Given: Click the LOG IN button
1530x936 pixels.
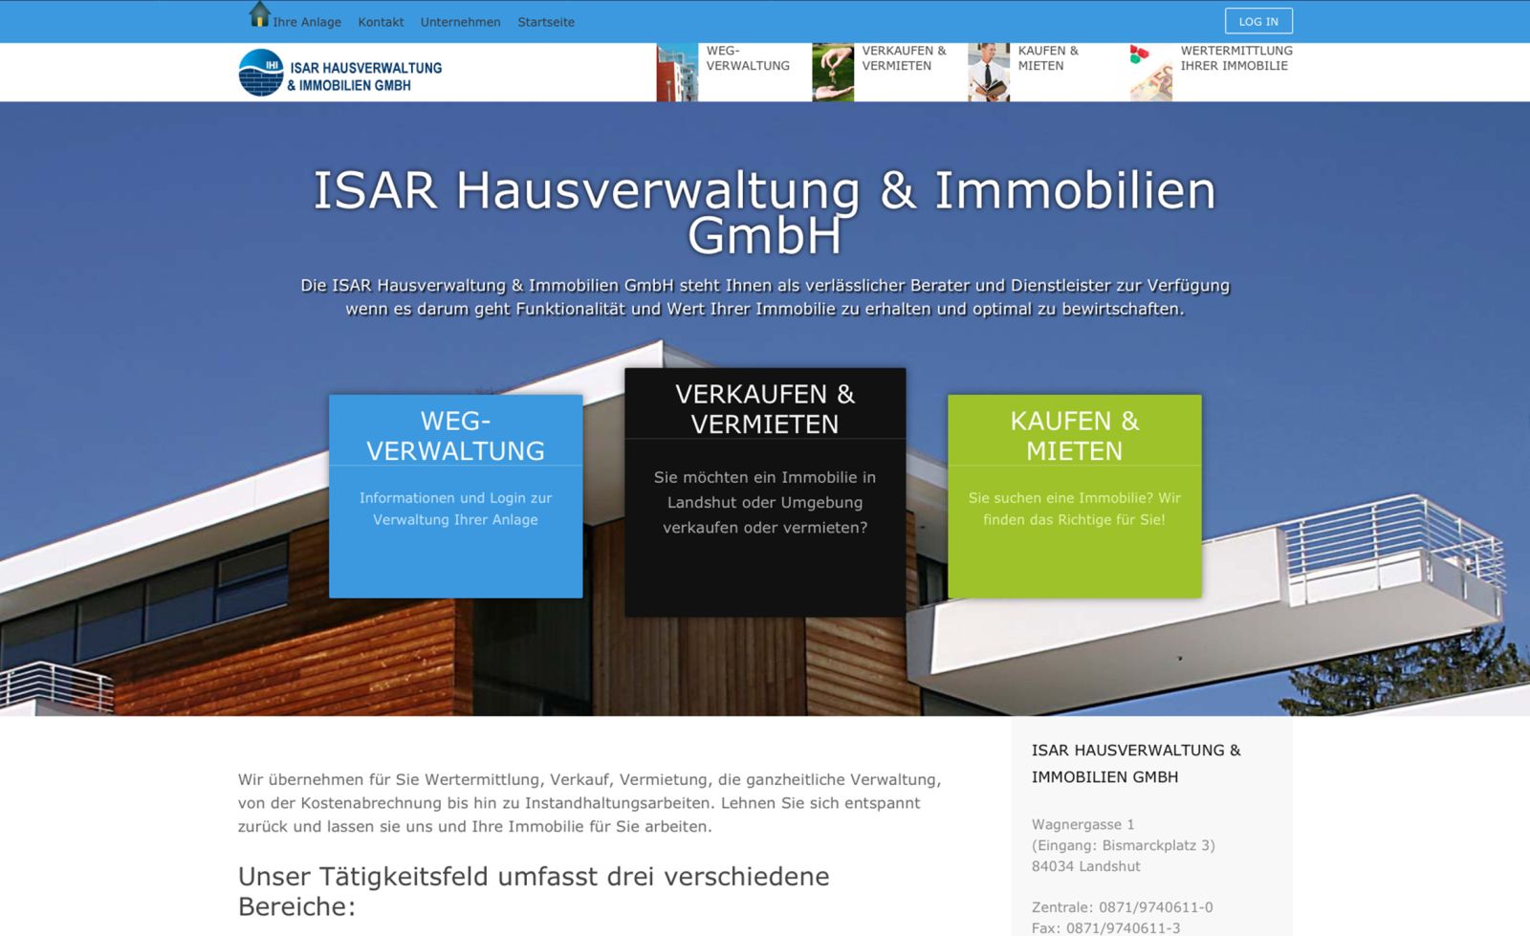Looking at the screenshot, I should coord(1258,21).
